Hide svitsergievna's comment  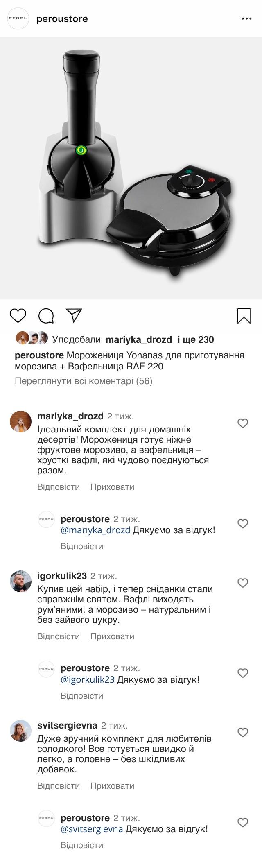112,786
